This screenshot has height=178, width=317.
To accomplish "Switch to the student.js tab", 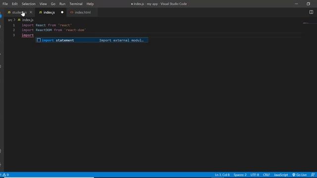I will pyautogui.click(x=19, y=12).
